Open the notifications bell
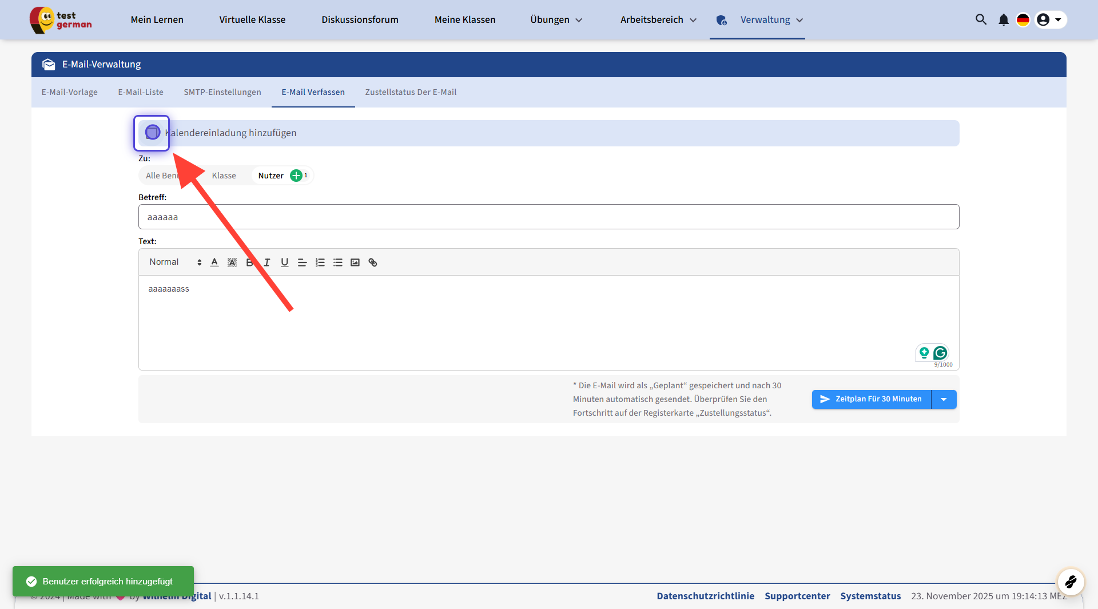 [x=1004, y=20]
